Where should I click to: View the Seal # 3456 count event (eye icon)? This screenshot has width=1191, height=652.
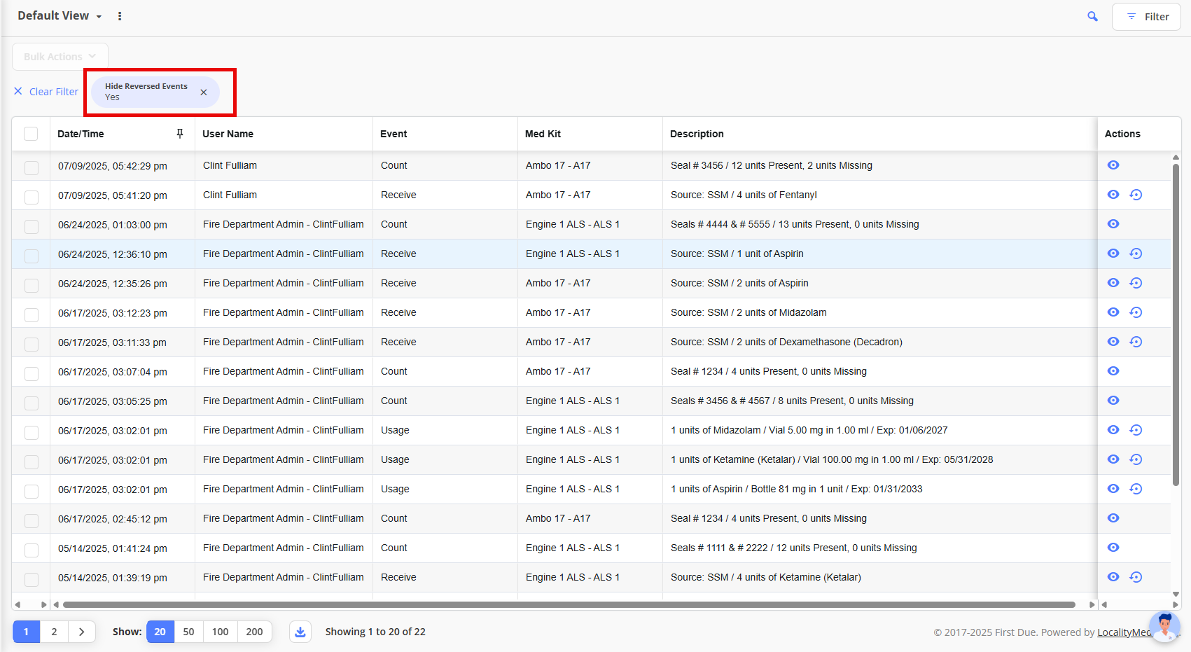point(1113,165)
